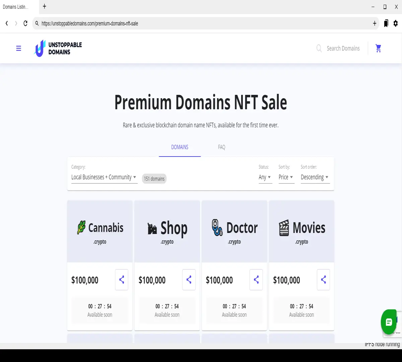This screenshot has height=362, width=402.
Task: Click the stethoscope icon beside Doctor
Action: pyautogui.click(x=217, y=228)
